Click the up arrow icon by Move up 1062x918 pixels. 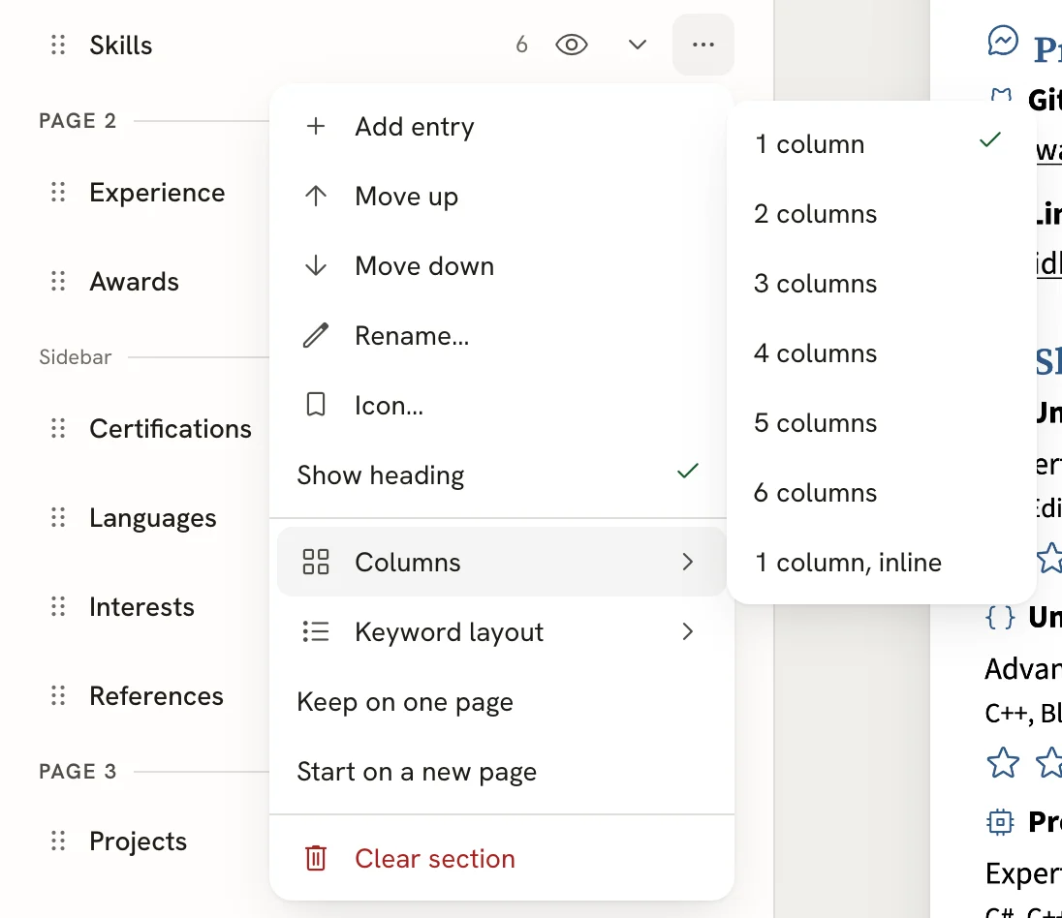(x=316, y=196)
